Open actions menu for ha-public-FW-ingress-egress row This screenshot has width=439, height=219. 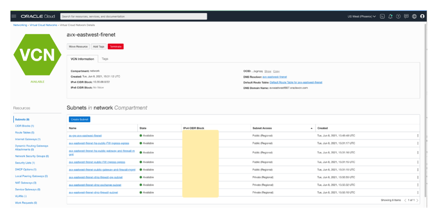(418, 143)
